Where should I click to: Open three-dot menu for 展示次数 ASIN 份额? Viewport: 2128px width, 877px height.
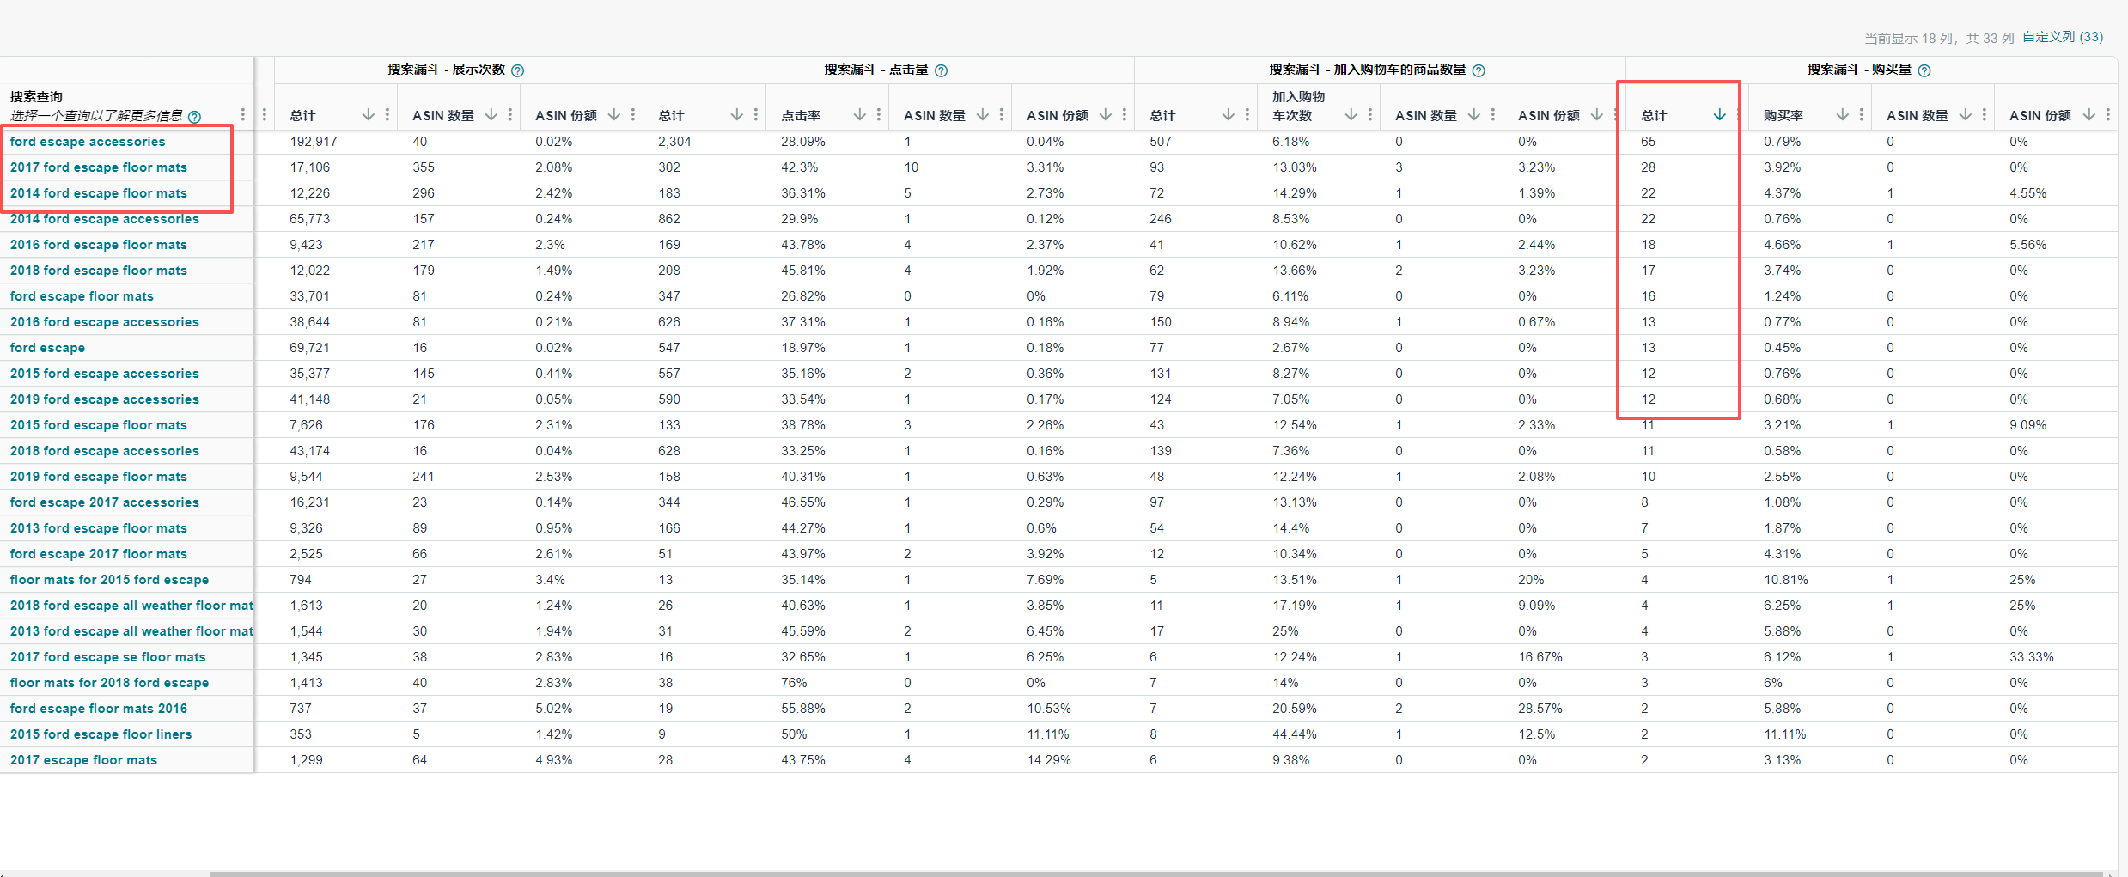[x=633, y=115]
